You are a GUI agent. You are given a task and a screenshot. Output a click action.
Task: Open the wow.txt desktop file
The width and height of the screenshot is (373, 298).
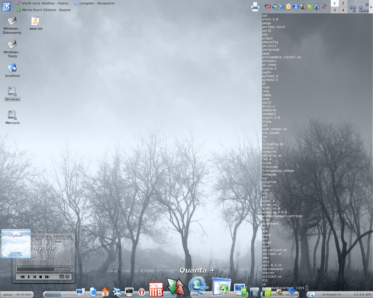click(36, 24)
